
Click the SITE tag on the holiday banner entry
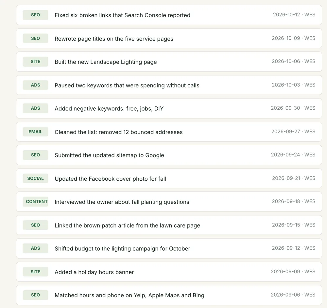tap(35, 272)
